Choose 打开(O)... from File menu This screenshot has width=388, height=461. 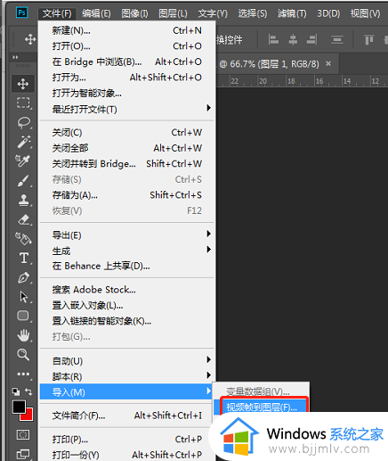point(127,46)
